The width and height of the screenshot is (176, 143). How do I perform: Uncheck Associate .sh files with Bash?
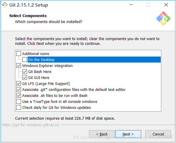click(x=19, y=96)
